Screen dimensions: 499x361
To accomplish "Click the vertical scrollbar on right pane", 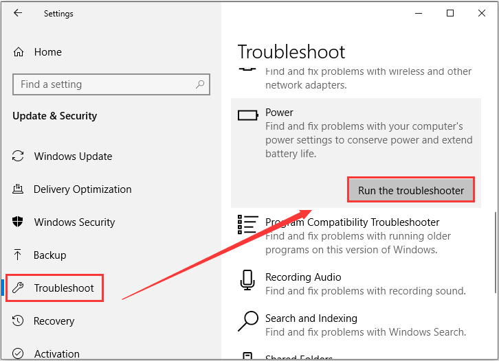I will click(x=495, y=253).
